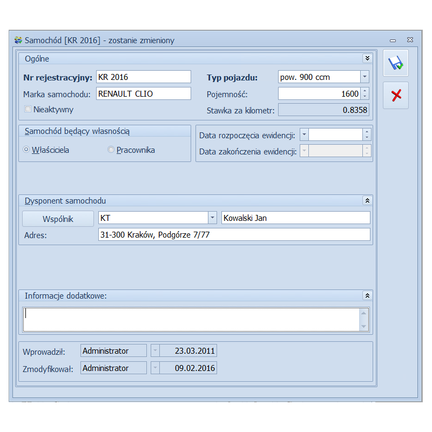This screenshot has height=432, width=432.
Task: Click the save diskette icon
Action: (396, 63)
